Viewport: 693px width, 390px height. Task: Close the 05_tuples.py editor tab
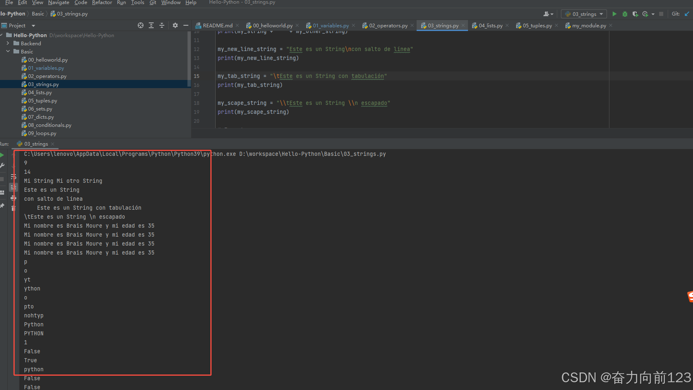556,26
